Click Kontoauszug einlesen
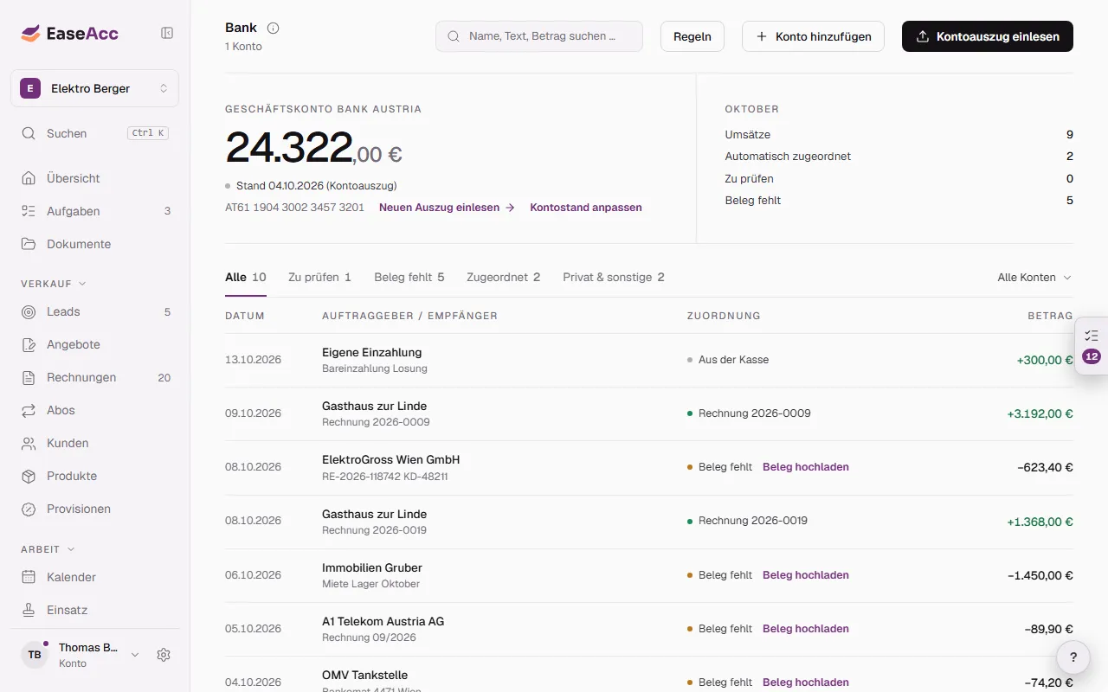Viewport: 1108px width, 692px height. click(988, 36)
